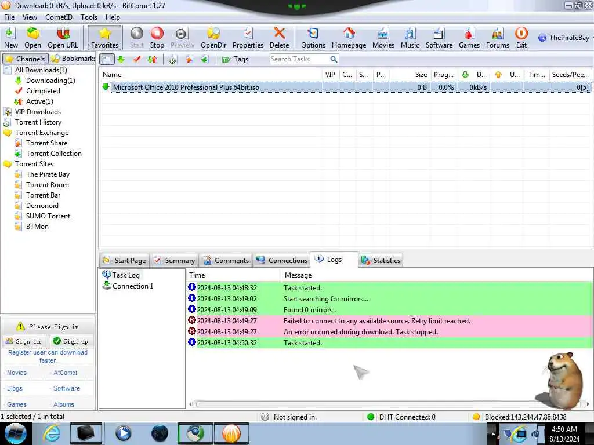Select Torrent Collection in sidebar

[x=54, y=153]
